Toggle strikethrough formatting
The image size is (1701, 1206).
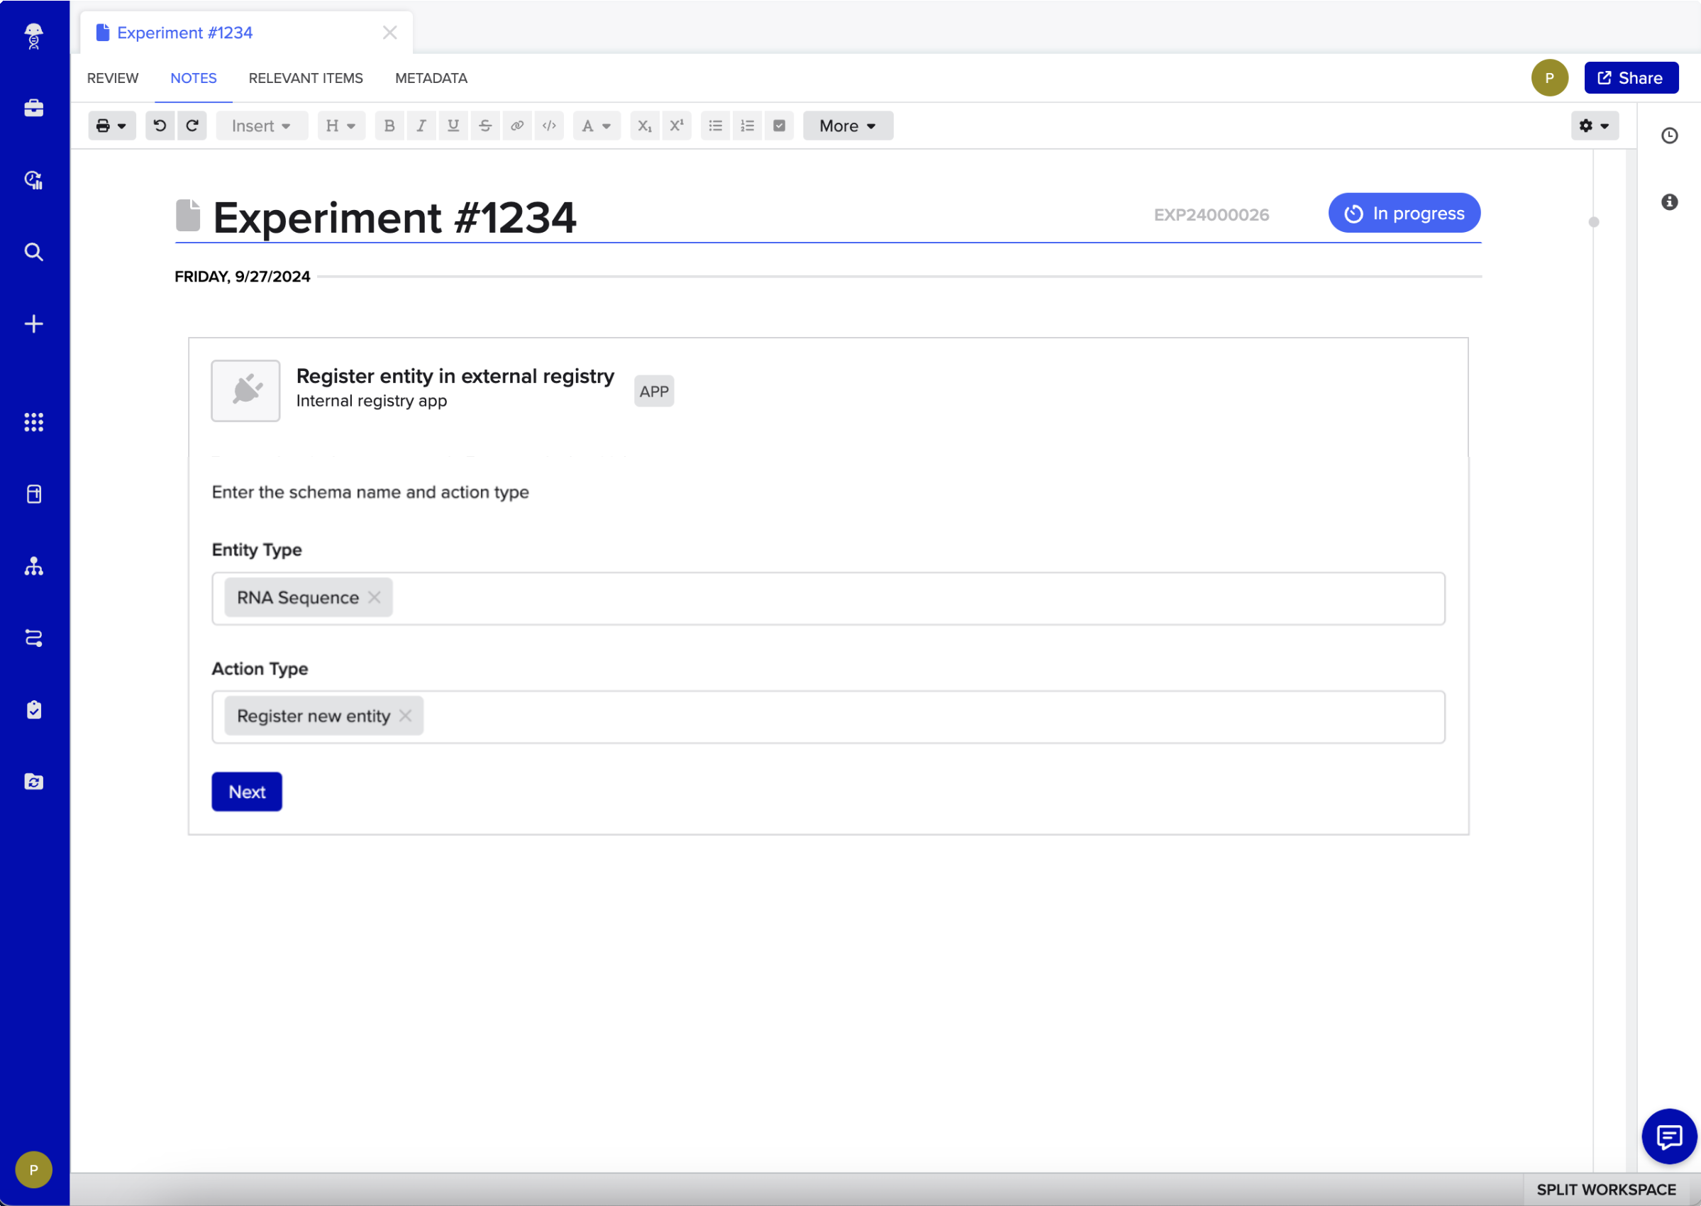[484, 126]
